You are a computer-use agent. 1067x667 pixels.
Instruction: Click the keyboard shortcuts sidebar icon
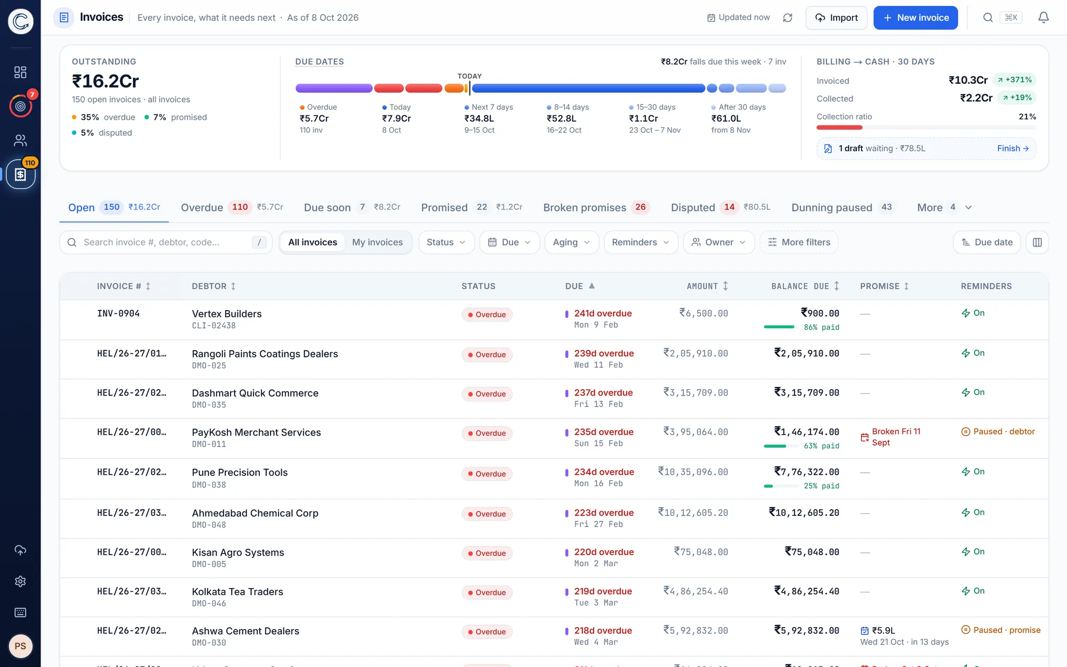(x=20, y=613)
